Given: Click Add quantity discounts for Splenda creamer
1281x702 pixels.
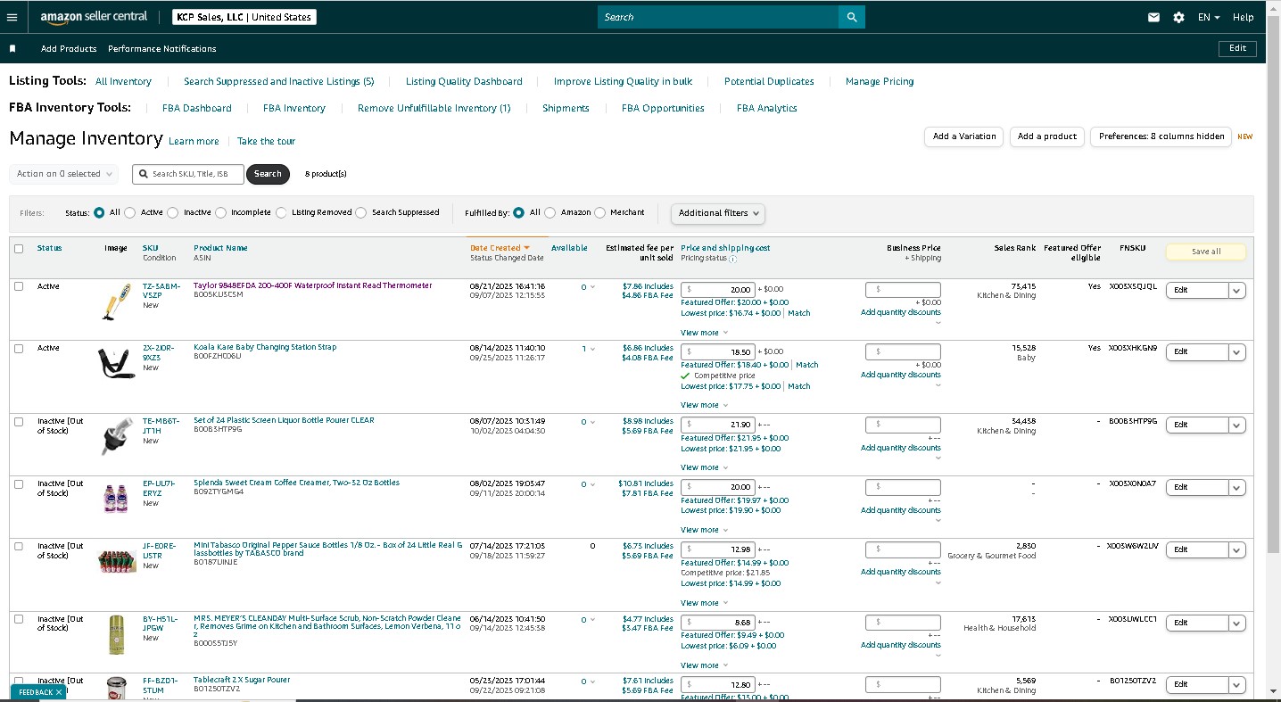Looking at the screenshot, I should 901,510.
